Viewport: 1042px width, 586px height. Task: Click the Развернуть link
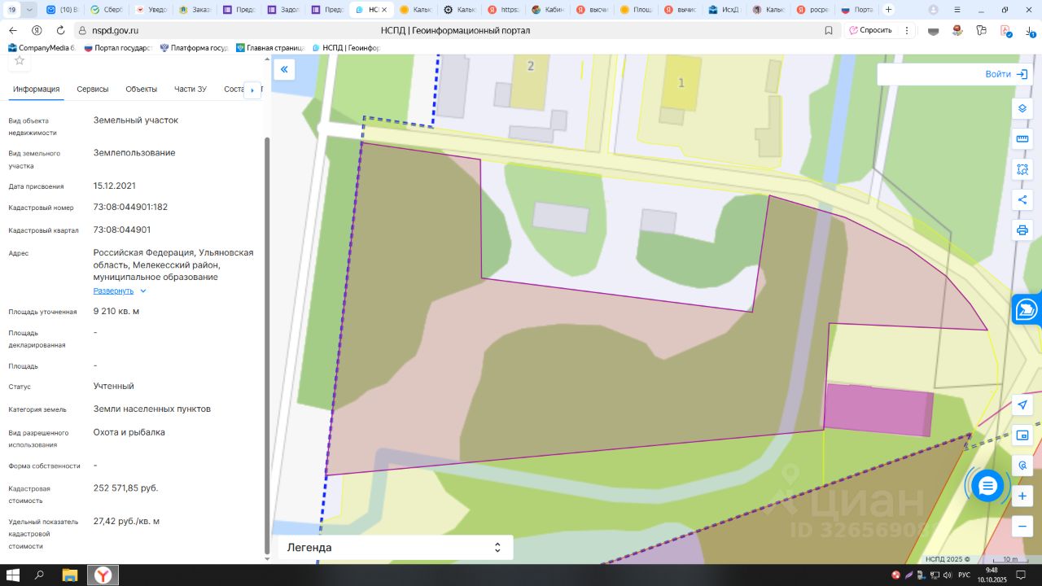pos(113,291)
